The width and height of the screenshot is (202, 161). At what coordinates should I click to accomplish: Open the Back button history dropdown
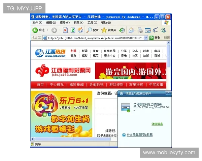coord(47,30)
